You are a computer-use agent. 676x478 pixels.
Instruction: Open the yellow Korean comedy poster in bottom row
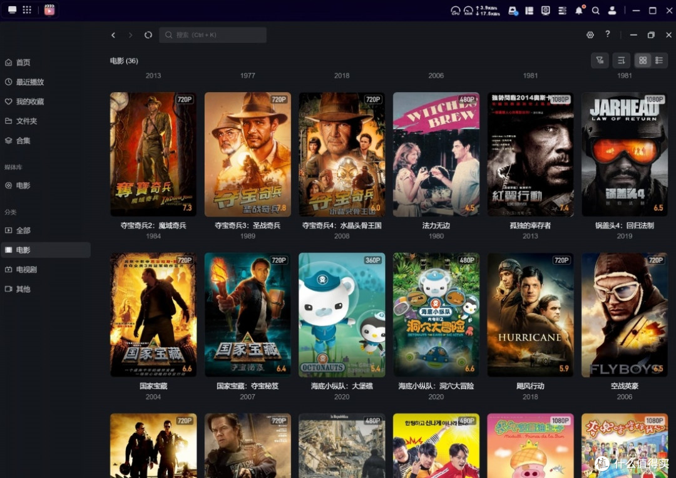coord(436,445)
